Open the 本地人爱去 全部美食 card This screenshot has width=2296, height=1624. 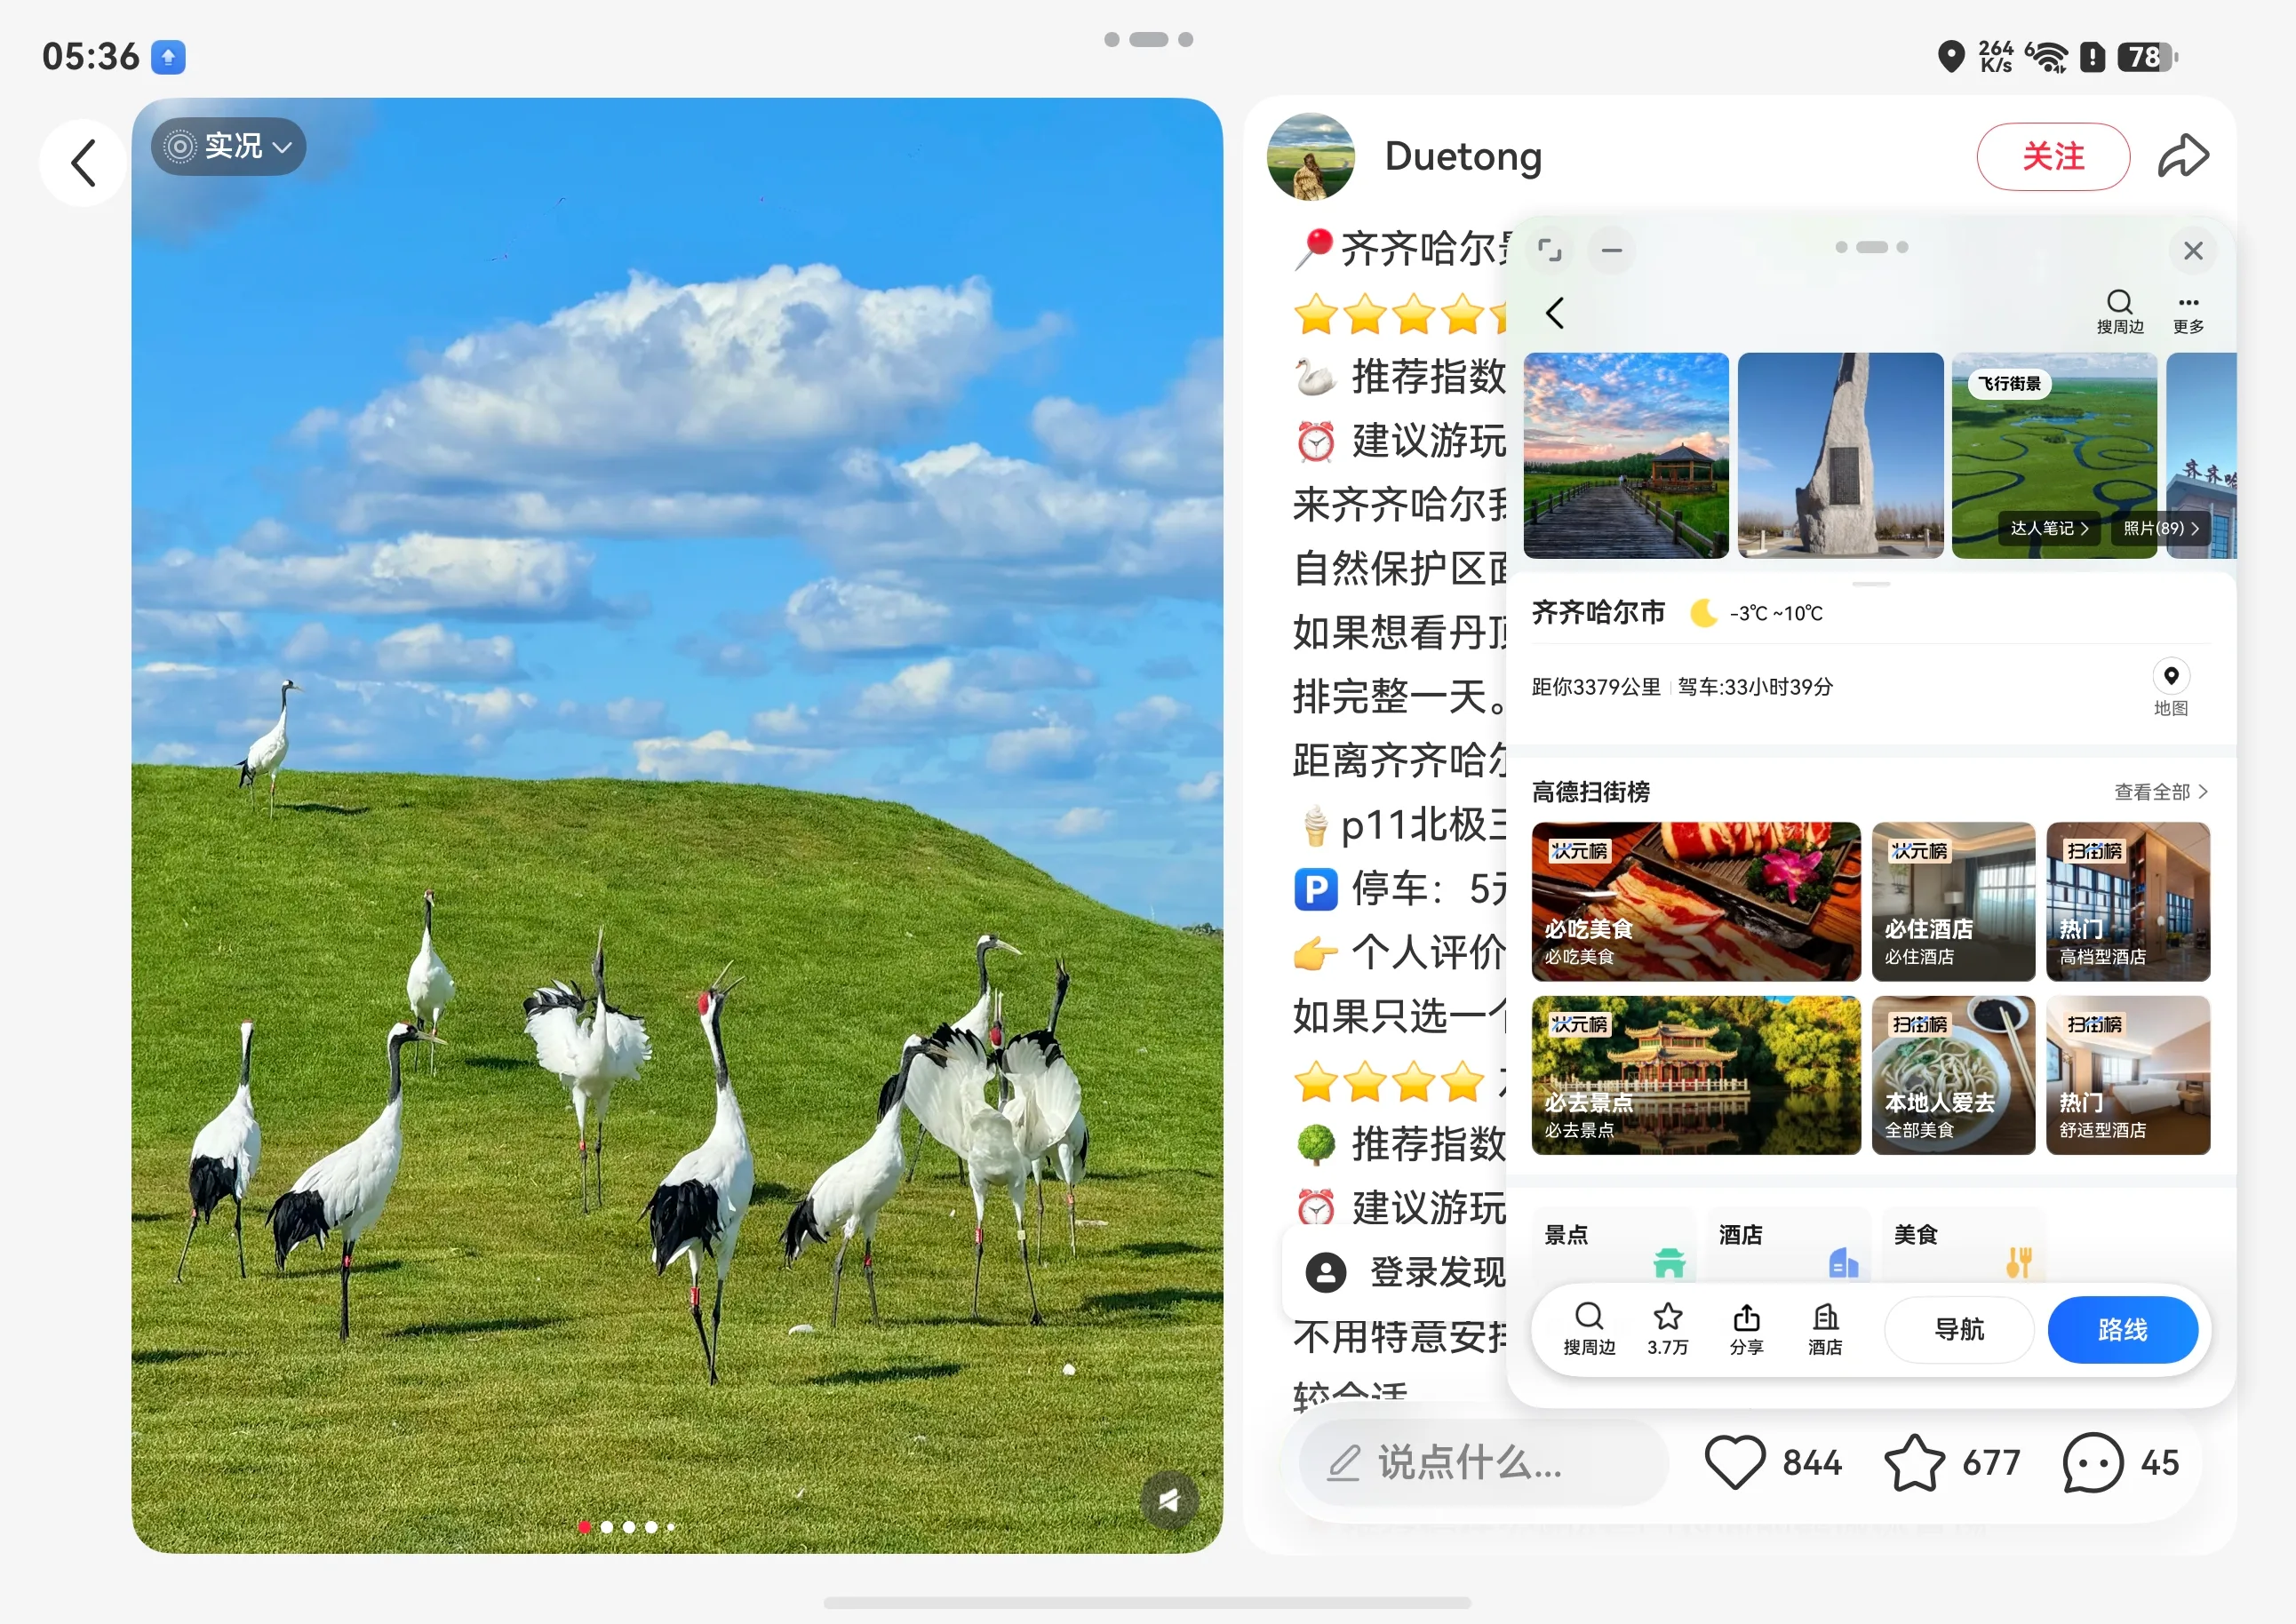coord(1953,1075)
